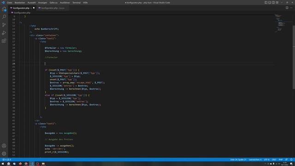Click the div class container line
The width and height of the screenshot is (295, 166).
(x=44, y=36)
